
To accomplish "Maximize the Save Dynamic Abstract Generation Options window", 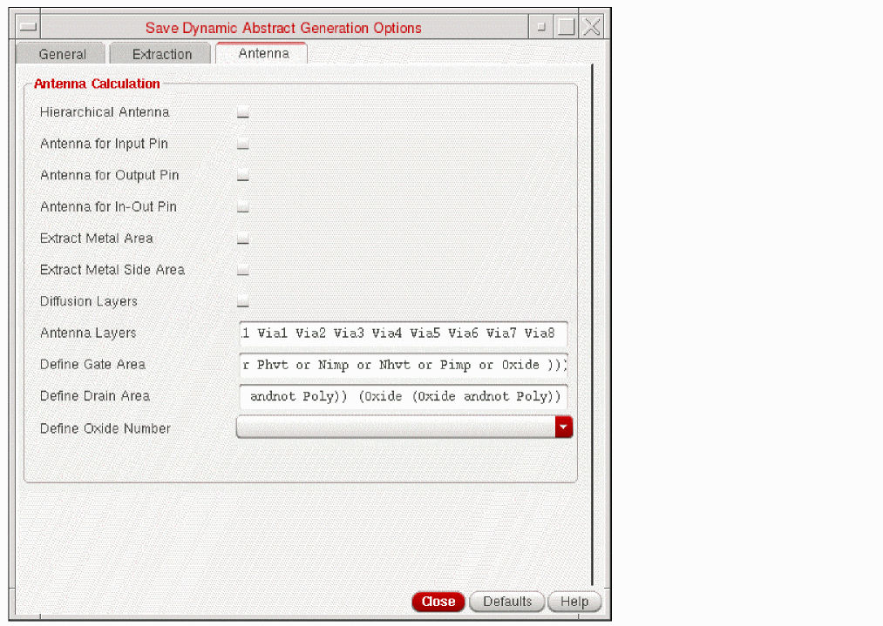I will (566, 26).
